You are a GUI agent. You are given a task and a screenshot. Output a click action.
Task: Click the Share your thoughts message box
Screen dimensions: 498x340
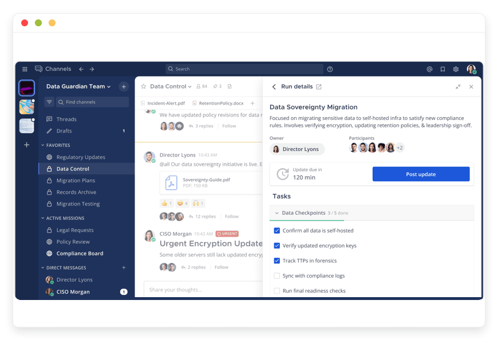203,289
